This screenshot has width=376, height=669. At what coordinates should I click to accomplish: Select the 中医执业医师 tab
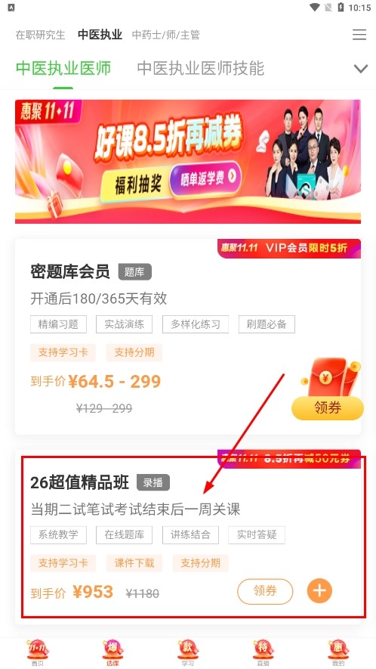pyautogui.click(x=63, y=69)
